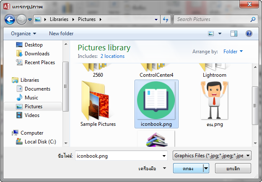The height and width of the screenshot is (182, 262).
Task: Select Downloads in the navigation pane
Action: click(37, 54)
